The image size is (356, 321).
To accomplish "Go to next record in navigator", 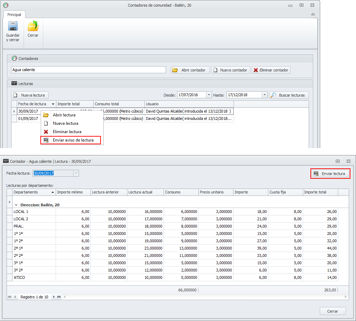I will point(54,297).
